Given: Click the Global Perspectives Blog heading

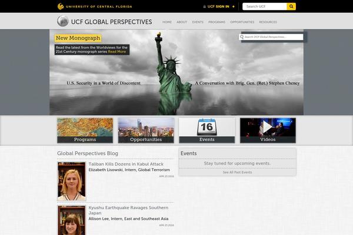Looking at the screenshot, I should [x=88, y=153].
